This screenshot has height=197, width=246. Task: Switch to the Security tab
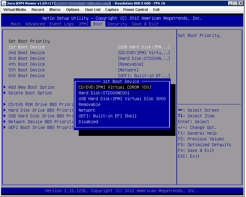click(117, 24)
